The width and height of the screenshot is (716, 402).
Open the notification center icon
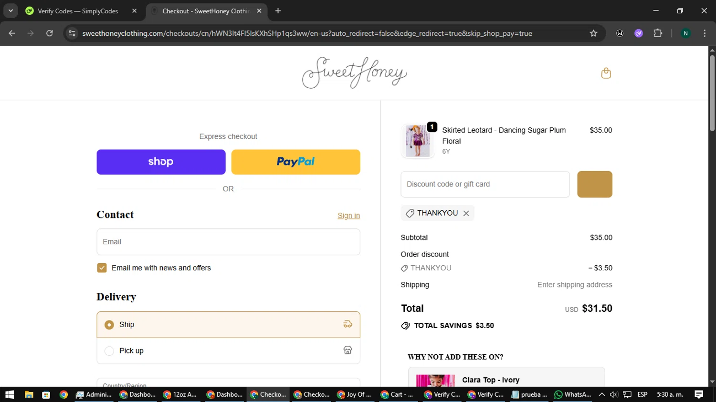click(x=699, y=394)
